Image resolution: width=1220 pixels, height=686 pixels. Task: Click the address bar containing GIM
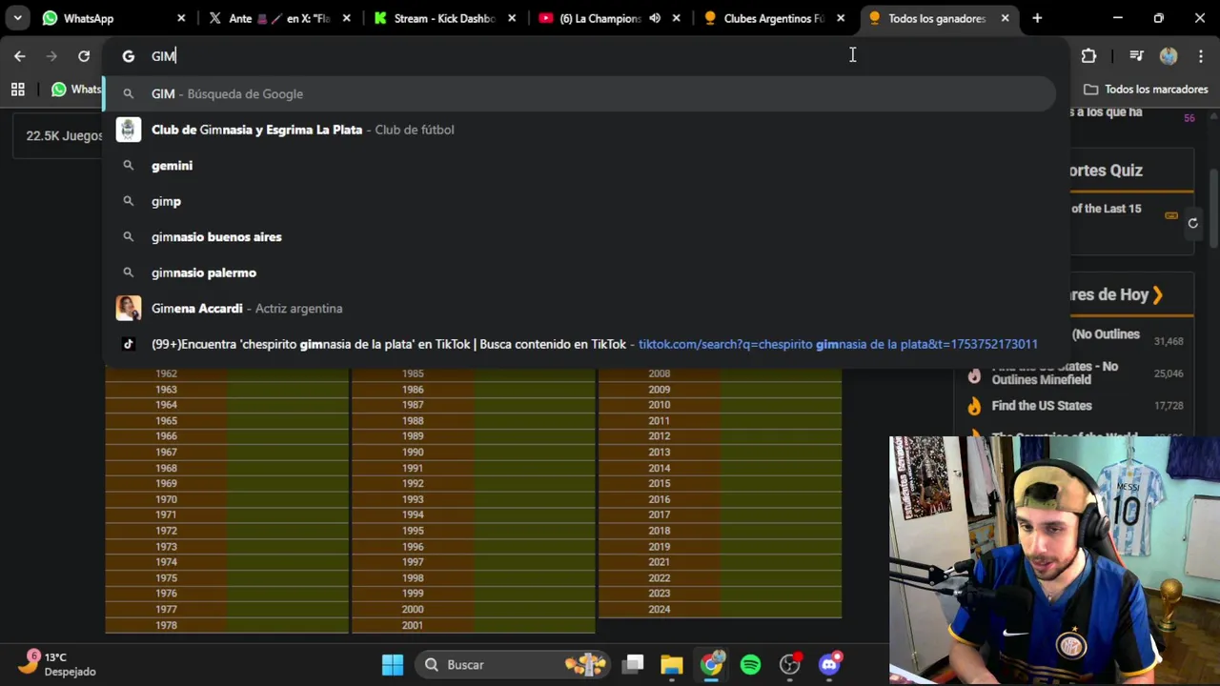(585, 56)
